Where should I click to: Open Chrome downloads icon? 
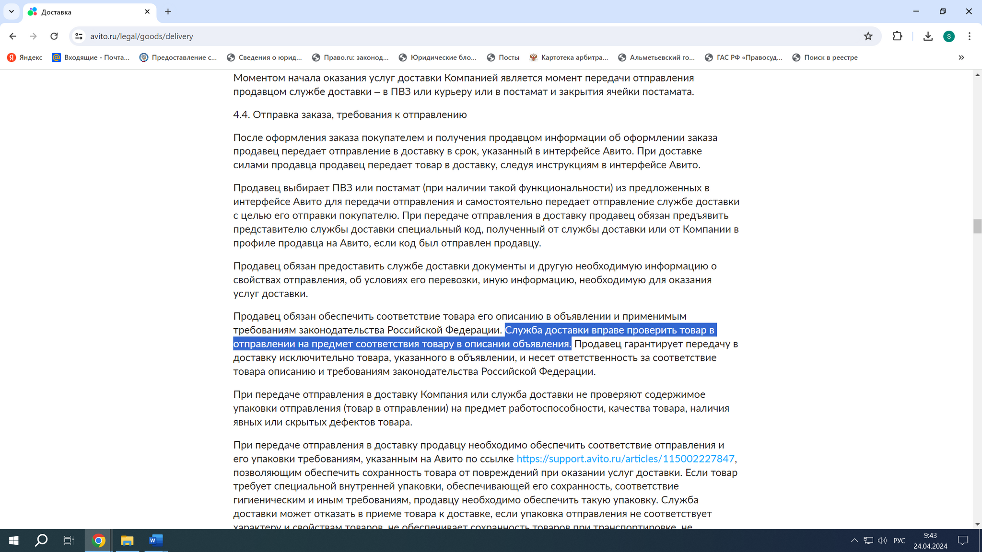click(x=928, y=36)
